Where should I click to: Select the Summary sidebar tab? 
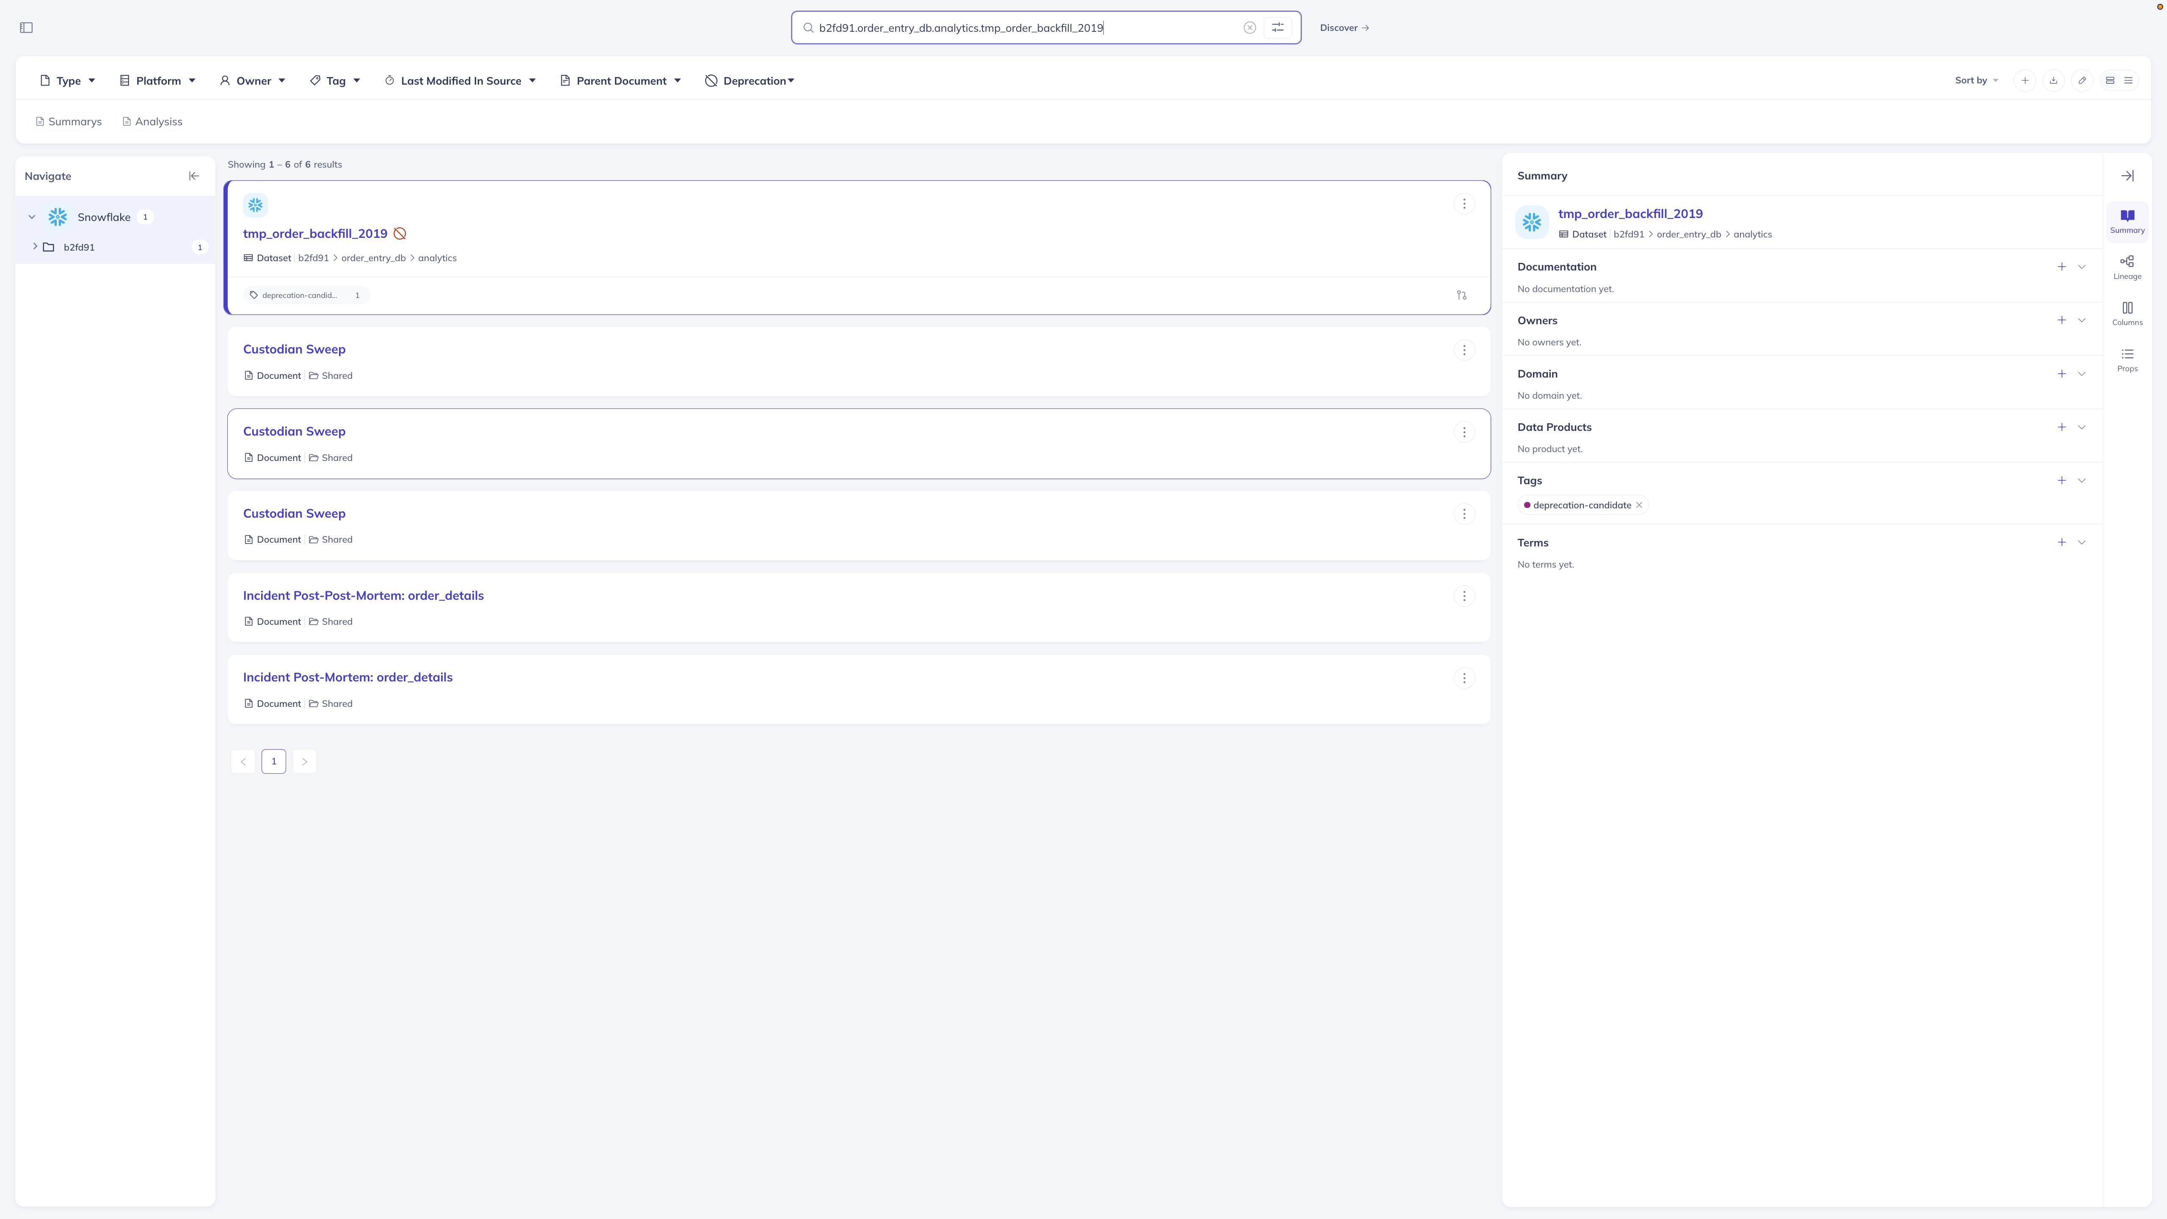click(2127, 221)
